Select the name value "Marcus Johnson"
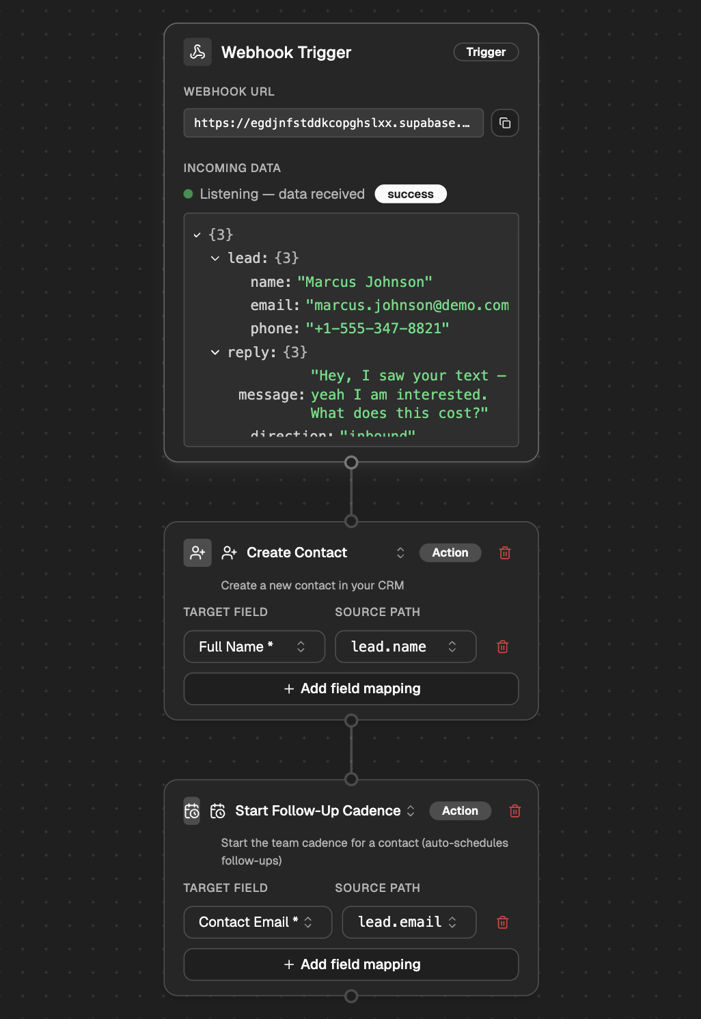The height and width of the screenshot is (1019, 701). pos(365,282)
